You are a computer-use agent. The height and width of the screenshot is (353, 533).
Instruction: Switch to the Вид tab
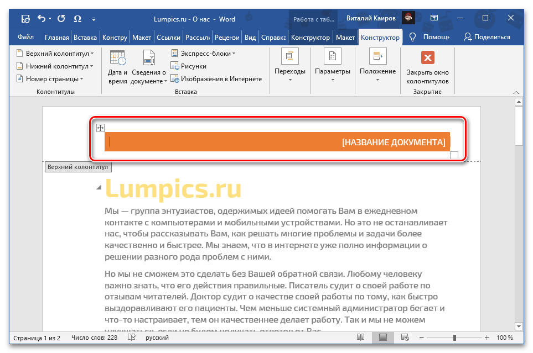[x=250, y=38]
